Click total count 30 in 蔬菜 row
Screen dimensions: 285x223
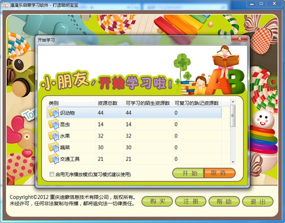pos(101,147)
